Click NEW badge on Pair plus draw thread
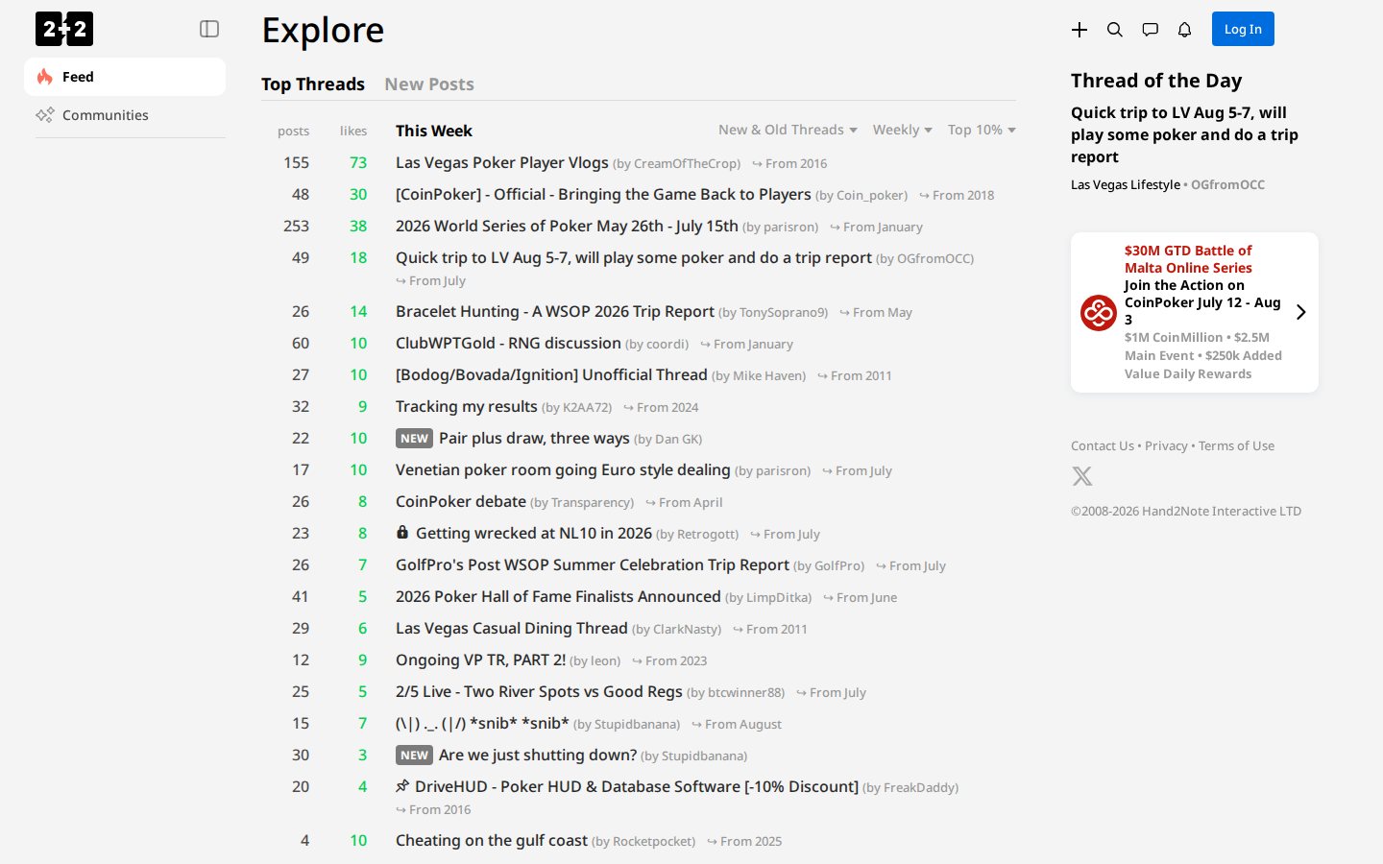This screenshot has width=1383, height=864. 414,439
